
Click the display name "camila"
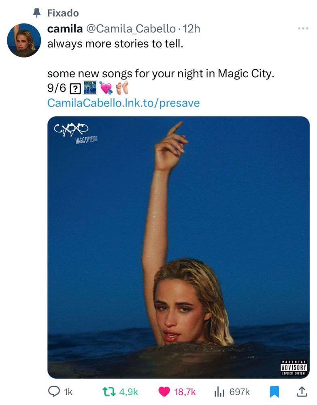[x=64, y=29]
